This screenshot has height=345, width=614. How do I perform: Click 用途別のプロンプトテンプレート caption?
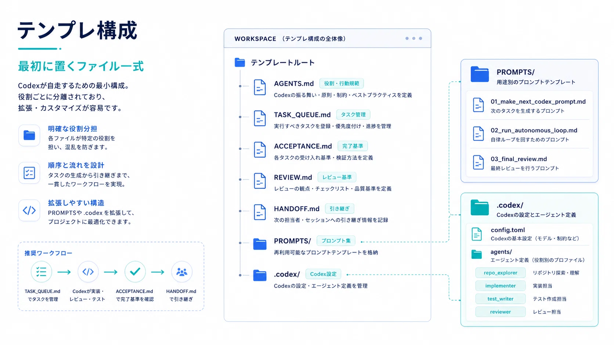point(536,82)
